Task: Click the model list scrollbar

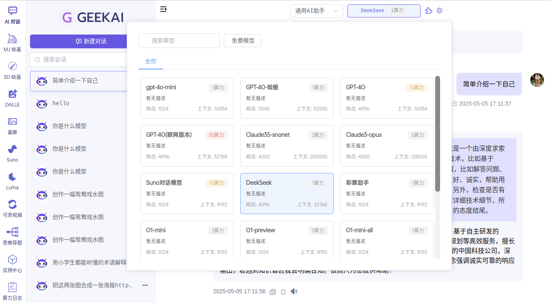Action: click(438, 134)
